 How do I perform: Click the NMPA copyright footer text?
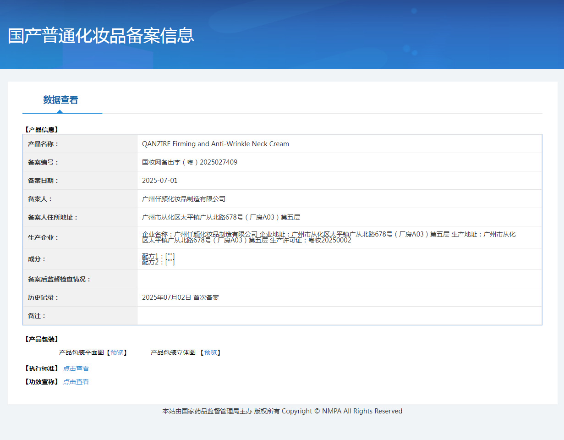tap(282, 411)
